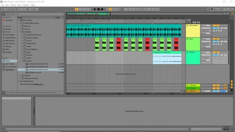Open the Create menu
Viewport: 235px width, 132px height.
click(13, 5)
